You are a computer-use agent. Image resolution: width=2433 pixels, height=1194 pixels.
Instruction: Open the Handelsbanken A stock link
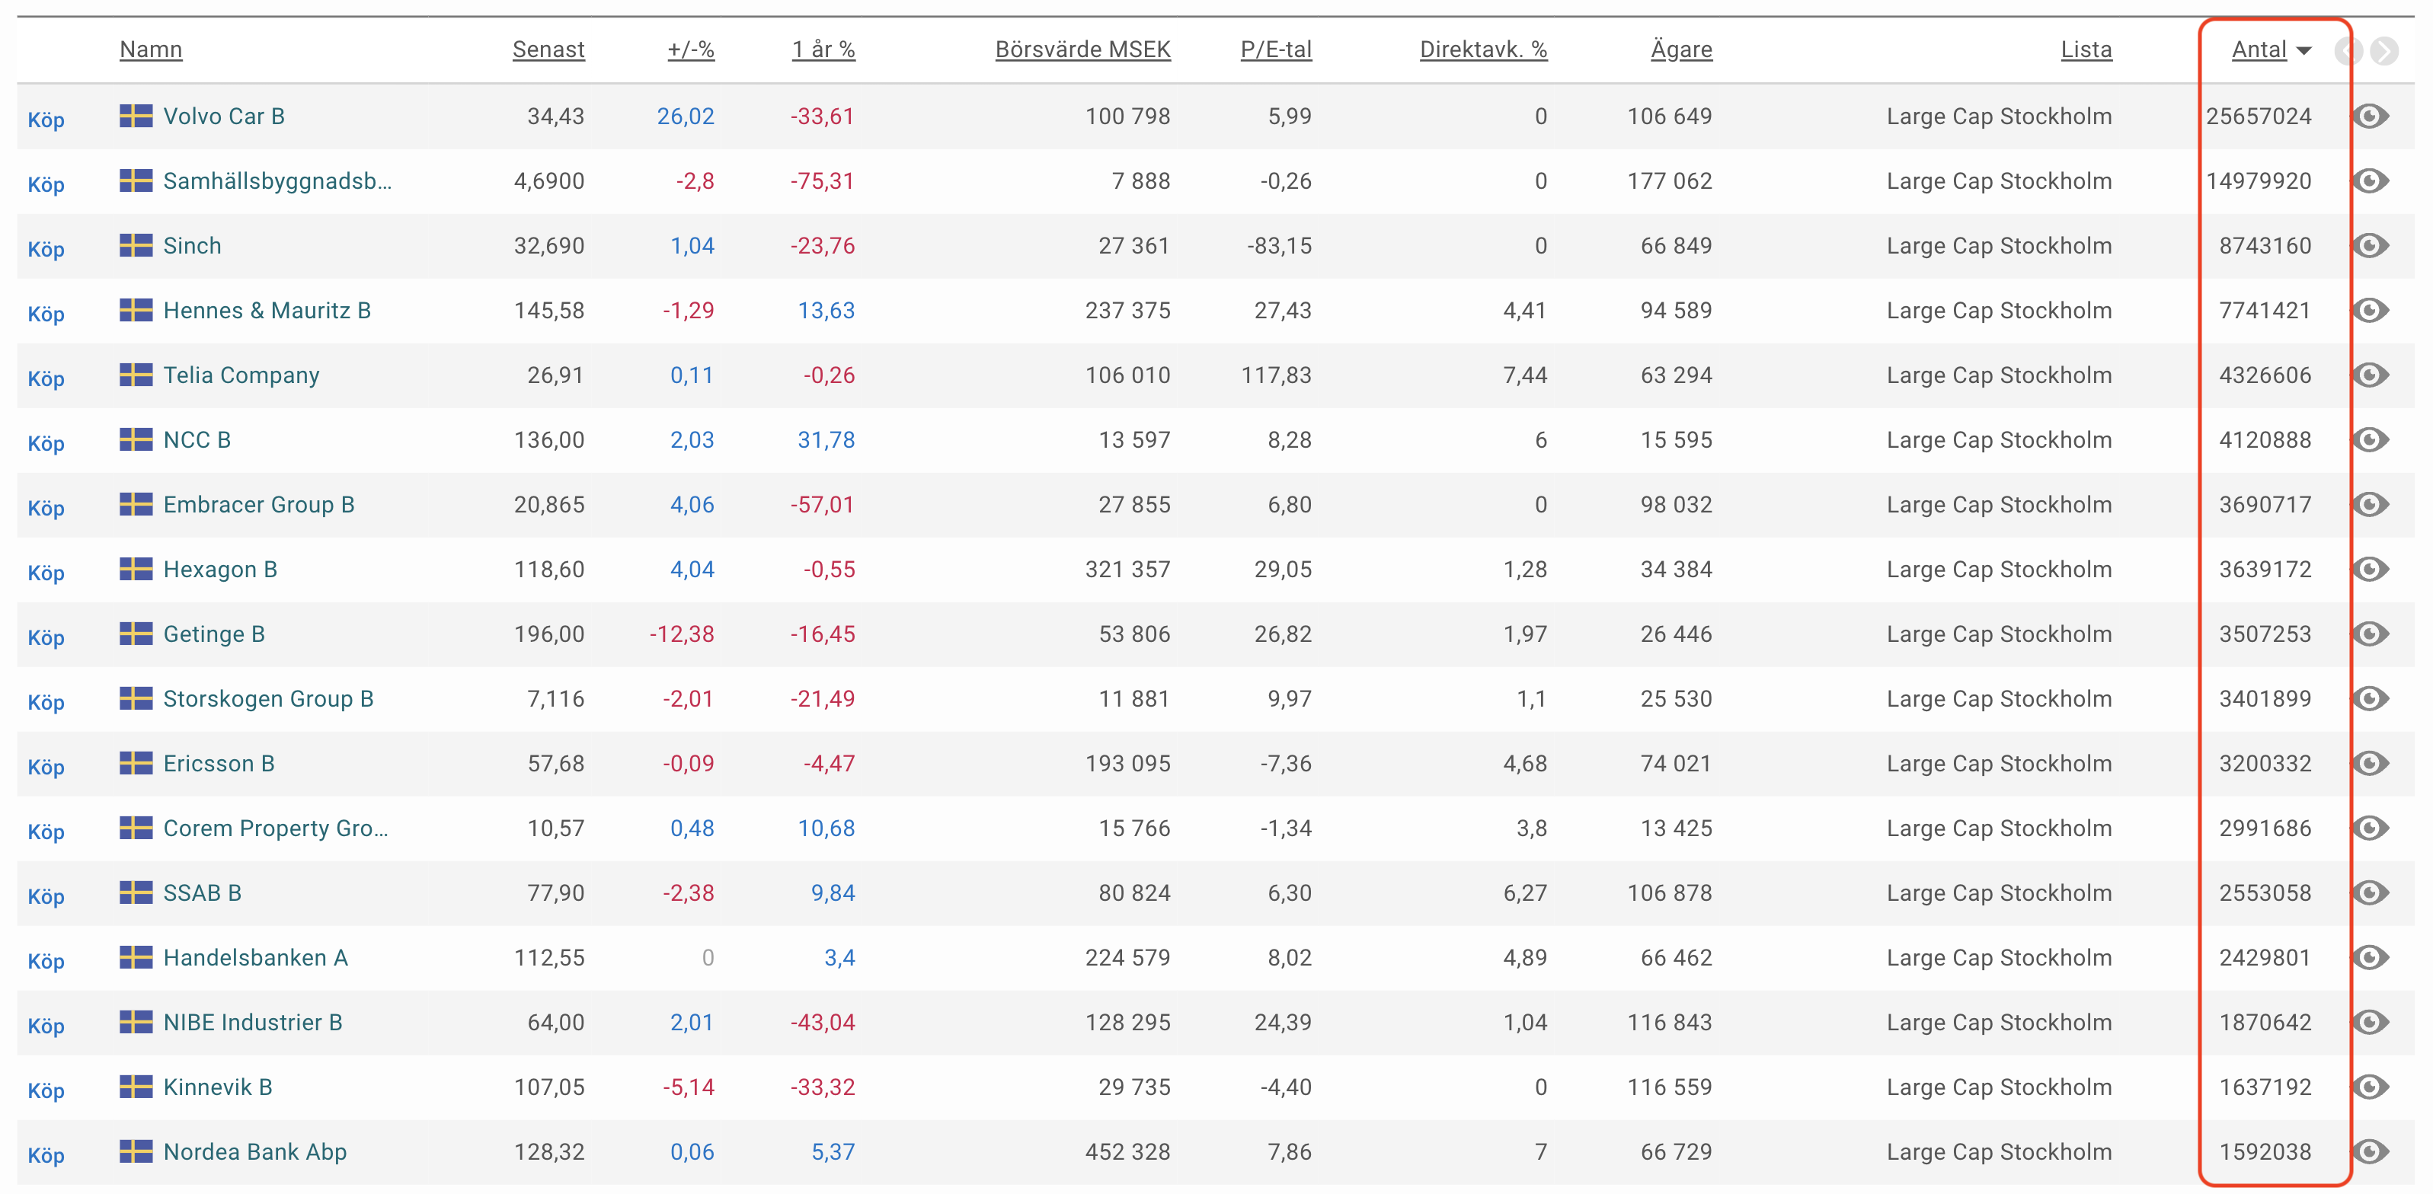255,958
